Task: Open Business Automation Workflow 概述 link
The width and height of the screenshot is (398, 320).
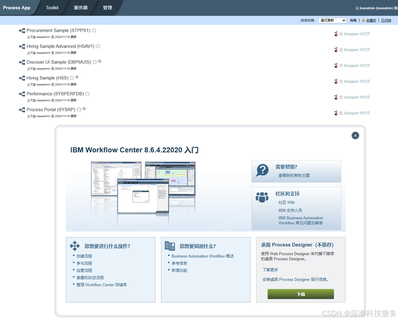Action: (x=203, y=256)
